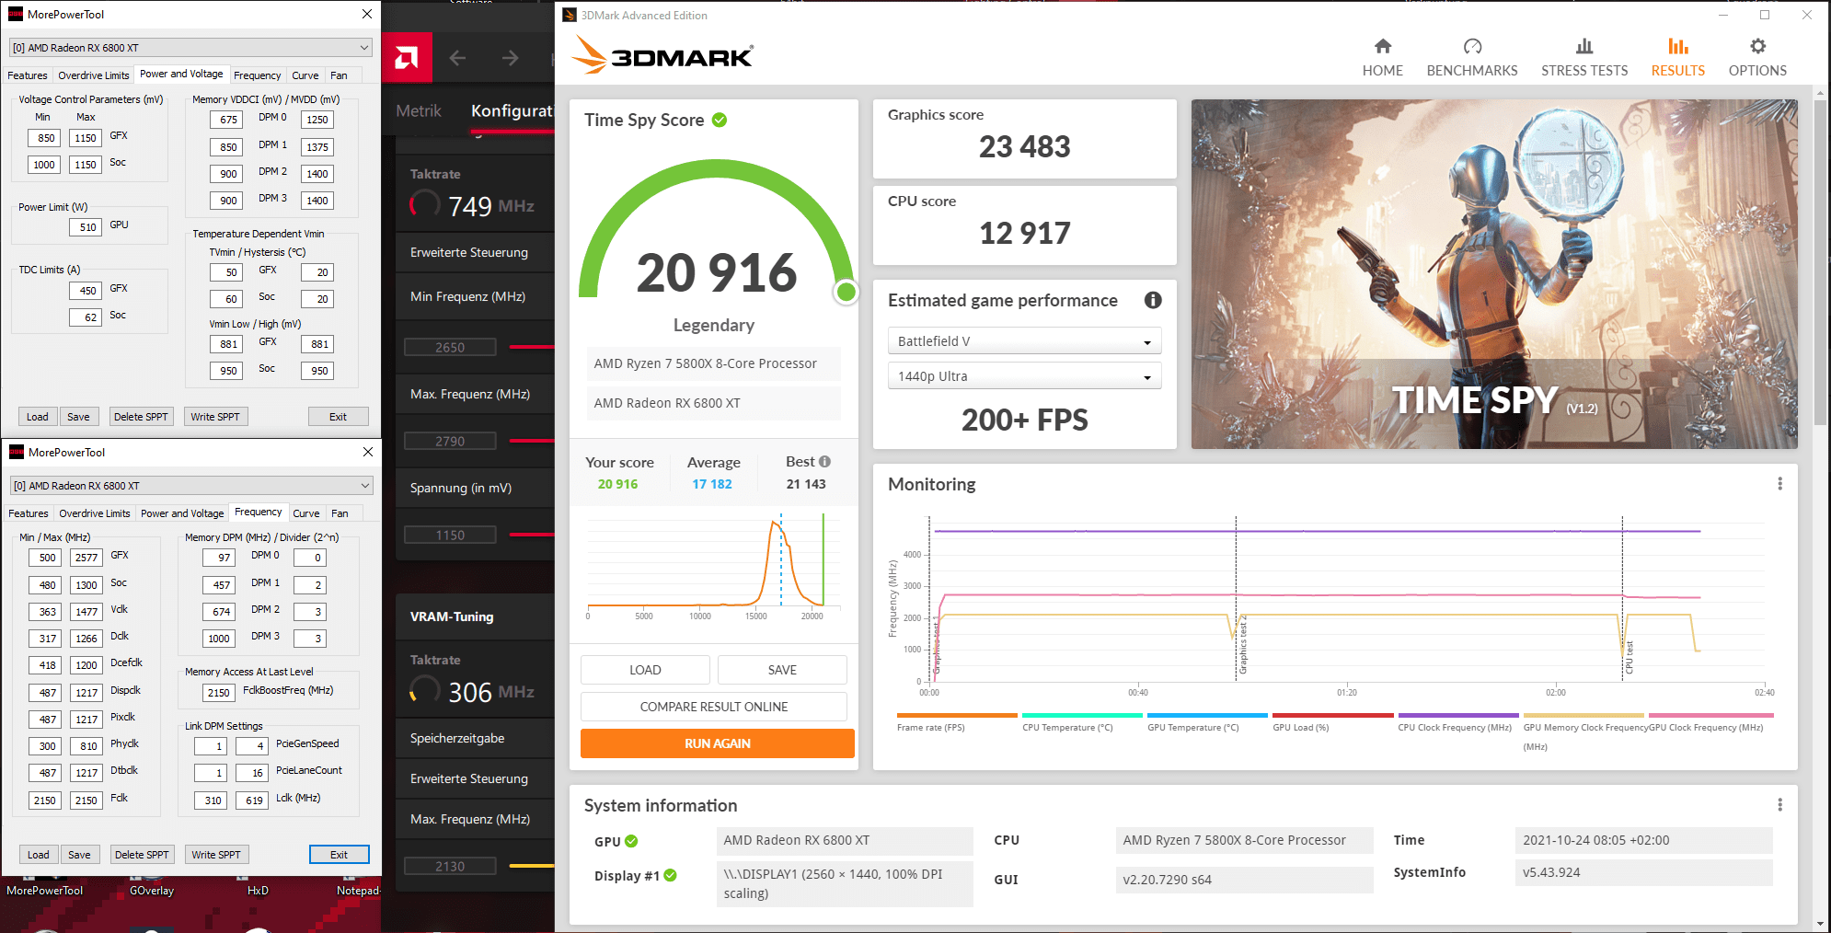
Task: Click the 3DMark logo
Action: (x=662, y=55)
